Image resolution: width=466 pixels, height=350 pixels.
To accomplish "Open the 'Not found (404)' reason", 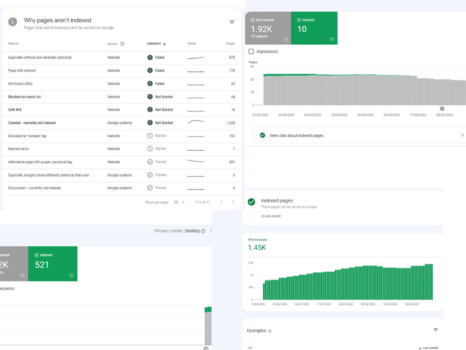I will pos(121,84).
